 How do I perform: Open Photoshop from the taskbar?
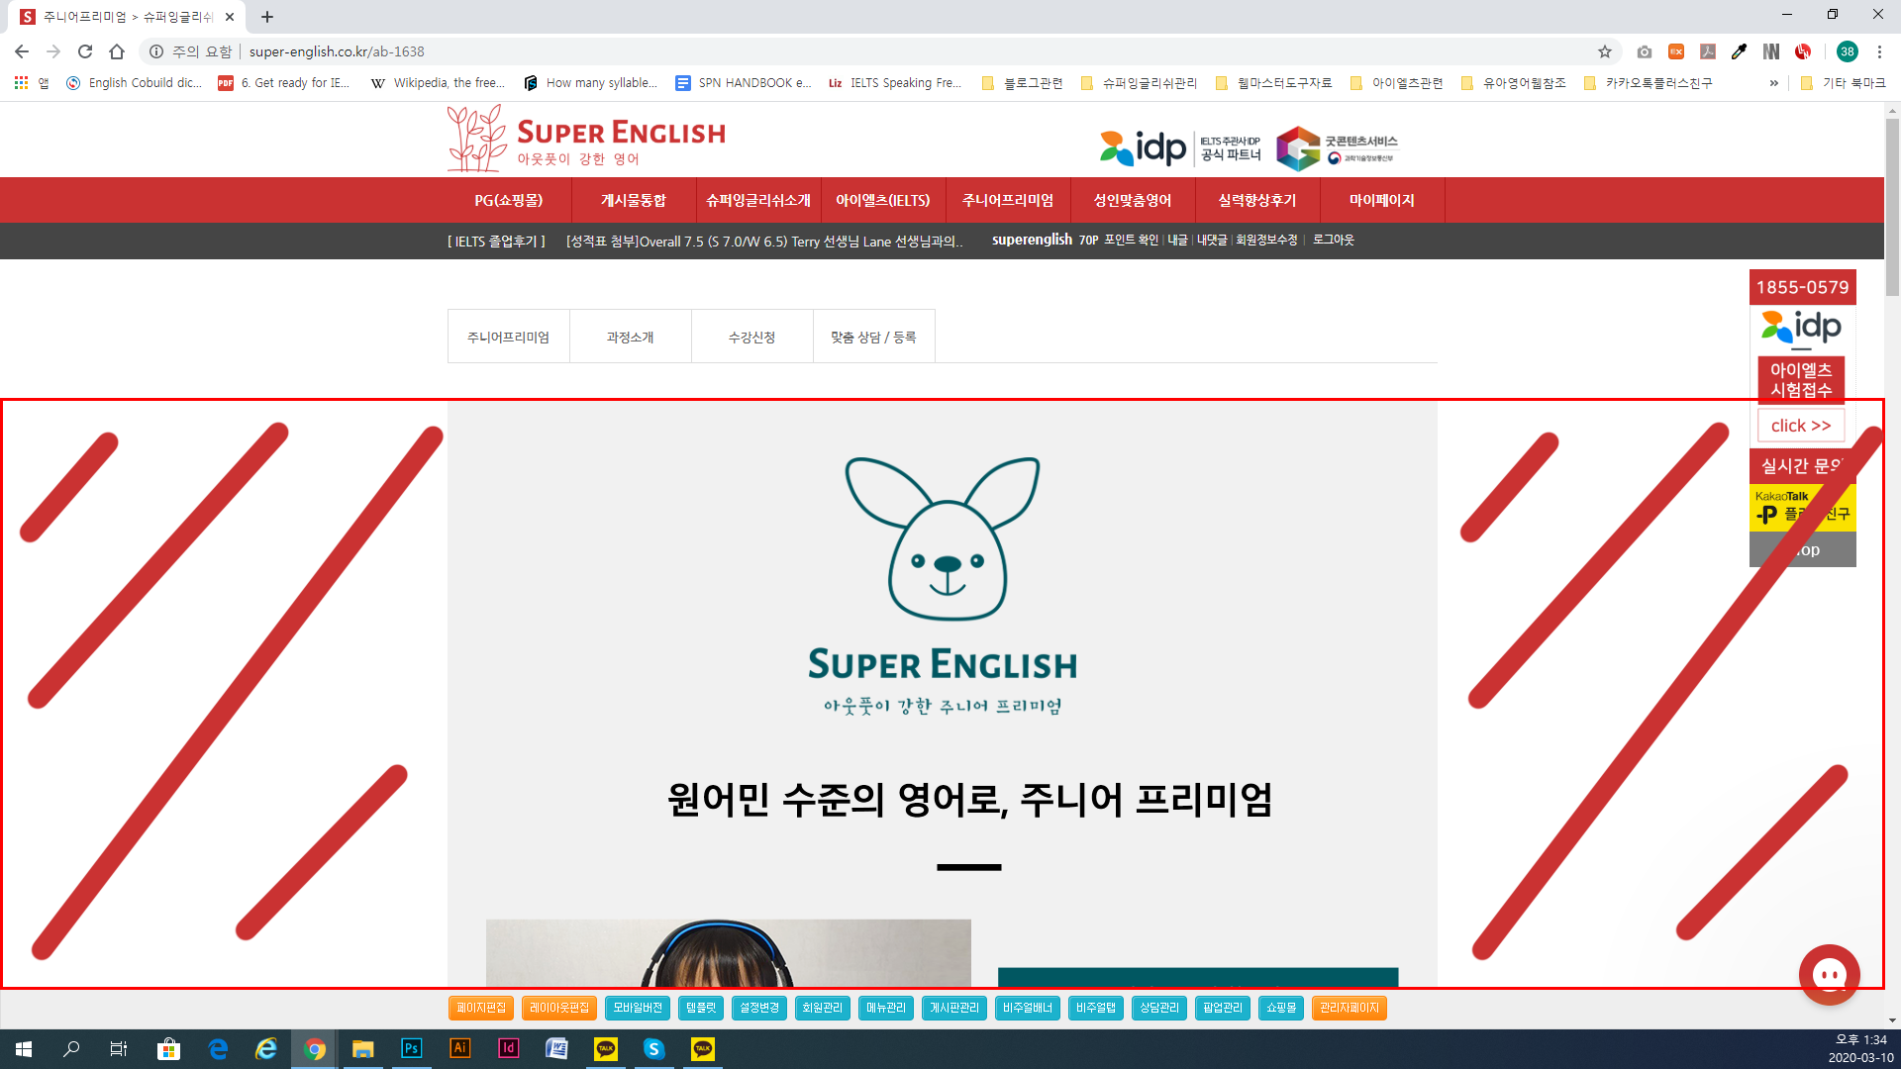(412, 1048)
